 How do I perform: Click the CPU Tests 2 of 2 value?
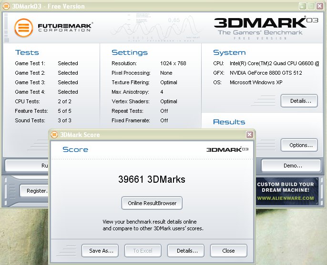[x=64, y=101]
